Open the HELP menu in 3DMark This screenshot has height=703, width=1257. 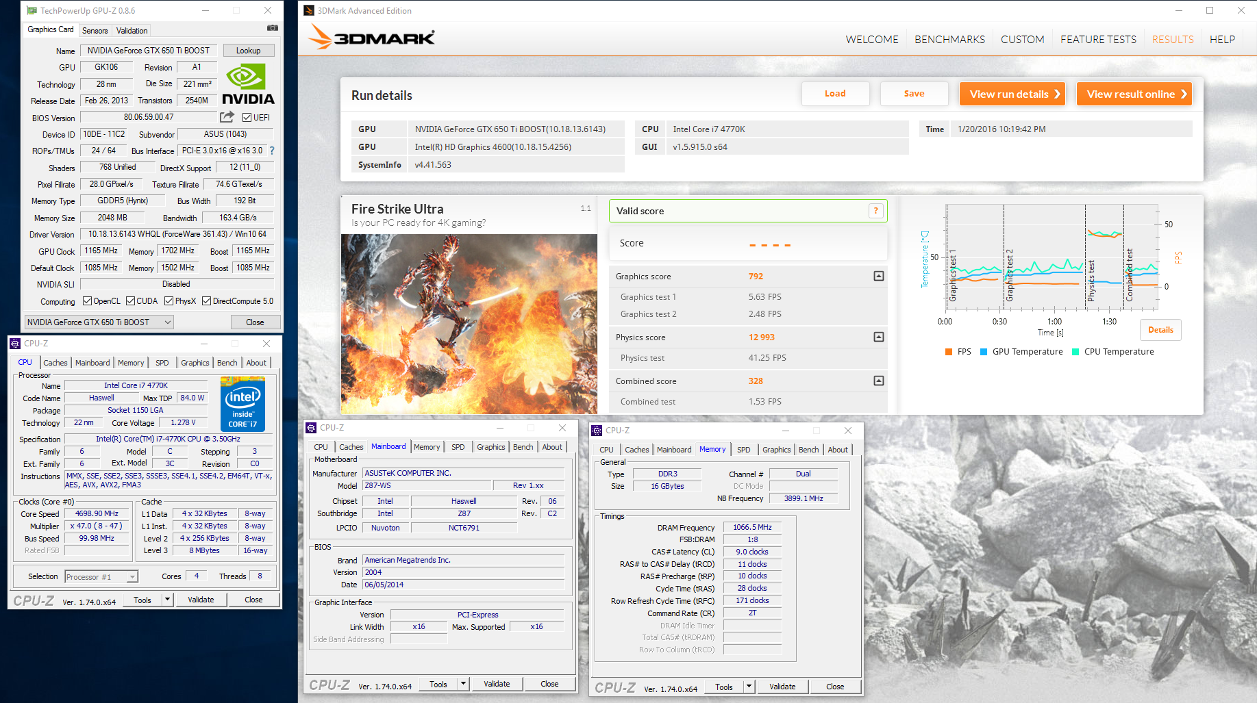1222,40
